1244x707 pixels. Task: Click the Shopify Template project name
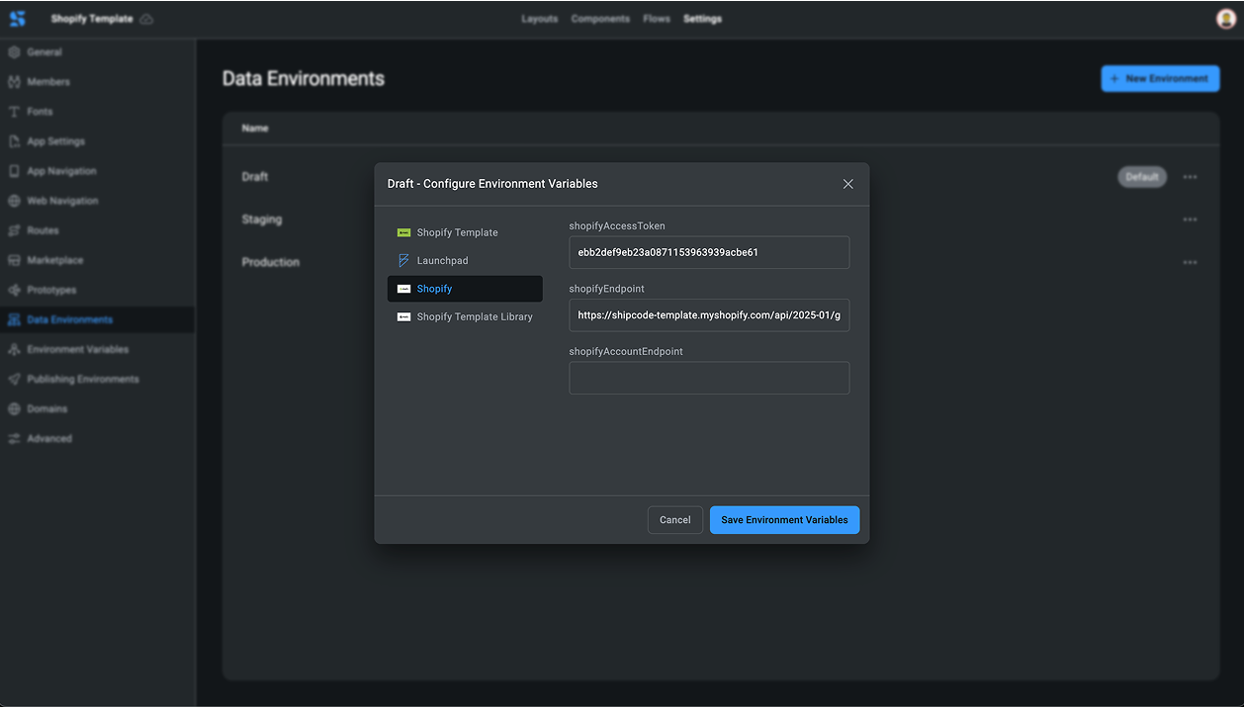click(92, 19)
